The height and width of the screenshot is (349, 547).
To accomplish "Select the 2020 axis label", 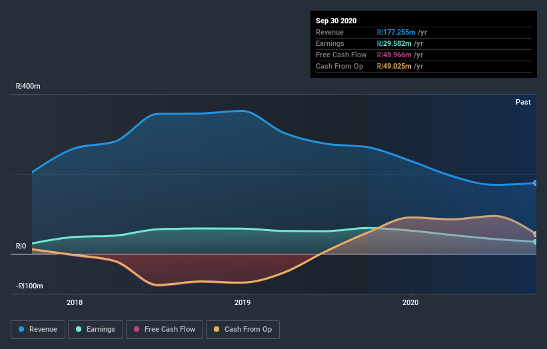I will pos(410,302).
